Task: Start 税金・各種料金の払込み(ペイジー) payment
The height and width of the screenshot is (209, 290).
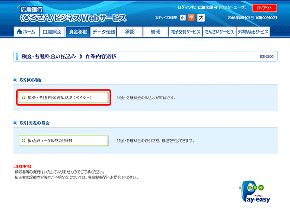Action: 63,98
